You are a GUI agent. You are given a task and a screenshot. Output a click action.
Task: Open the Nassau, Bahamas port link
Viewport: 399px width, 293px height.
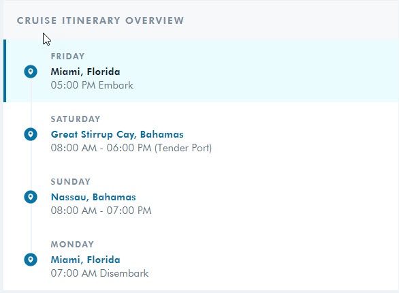coord(93,197)
